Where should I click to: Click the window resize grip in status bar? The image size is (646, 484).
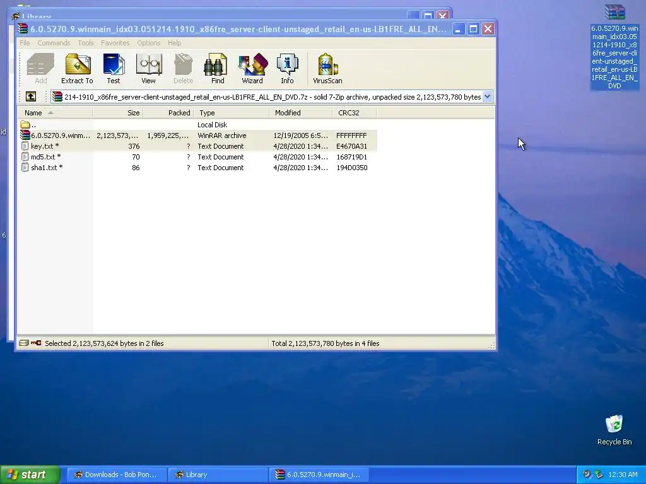491,346
